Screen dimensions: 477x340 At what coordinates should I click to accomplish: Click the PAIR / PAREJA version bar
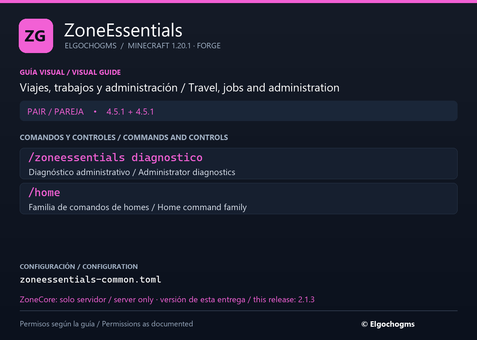[x=238, y=111]
